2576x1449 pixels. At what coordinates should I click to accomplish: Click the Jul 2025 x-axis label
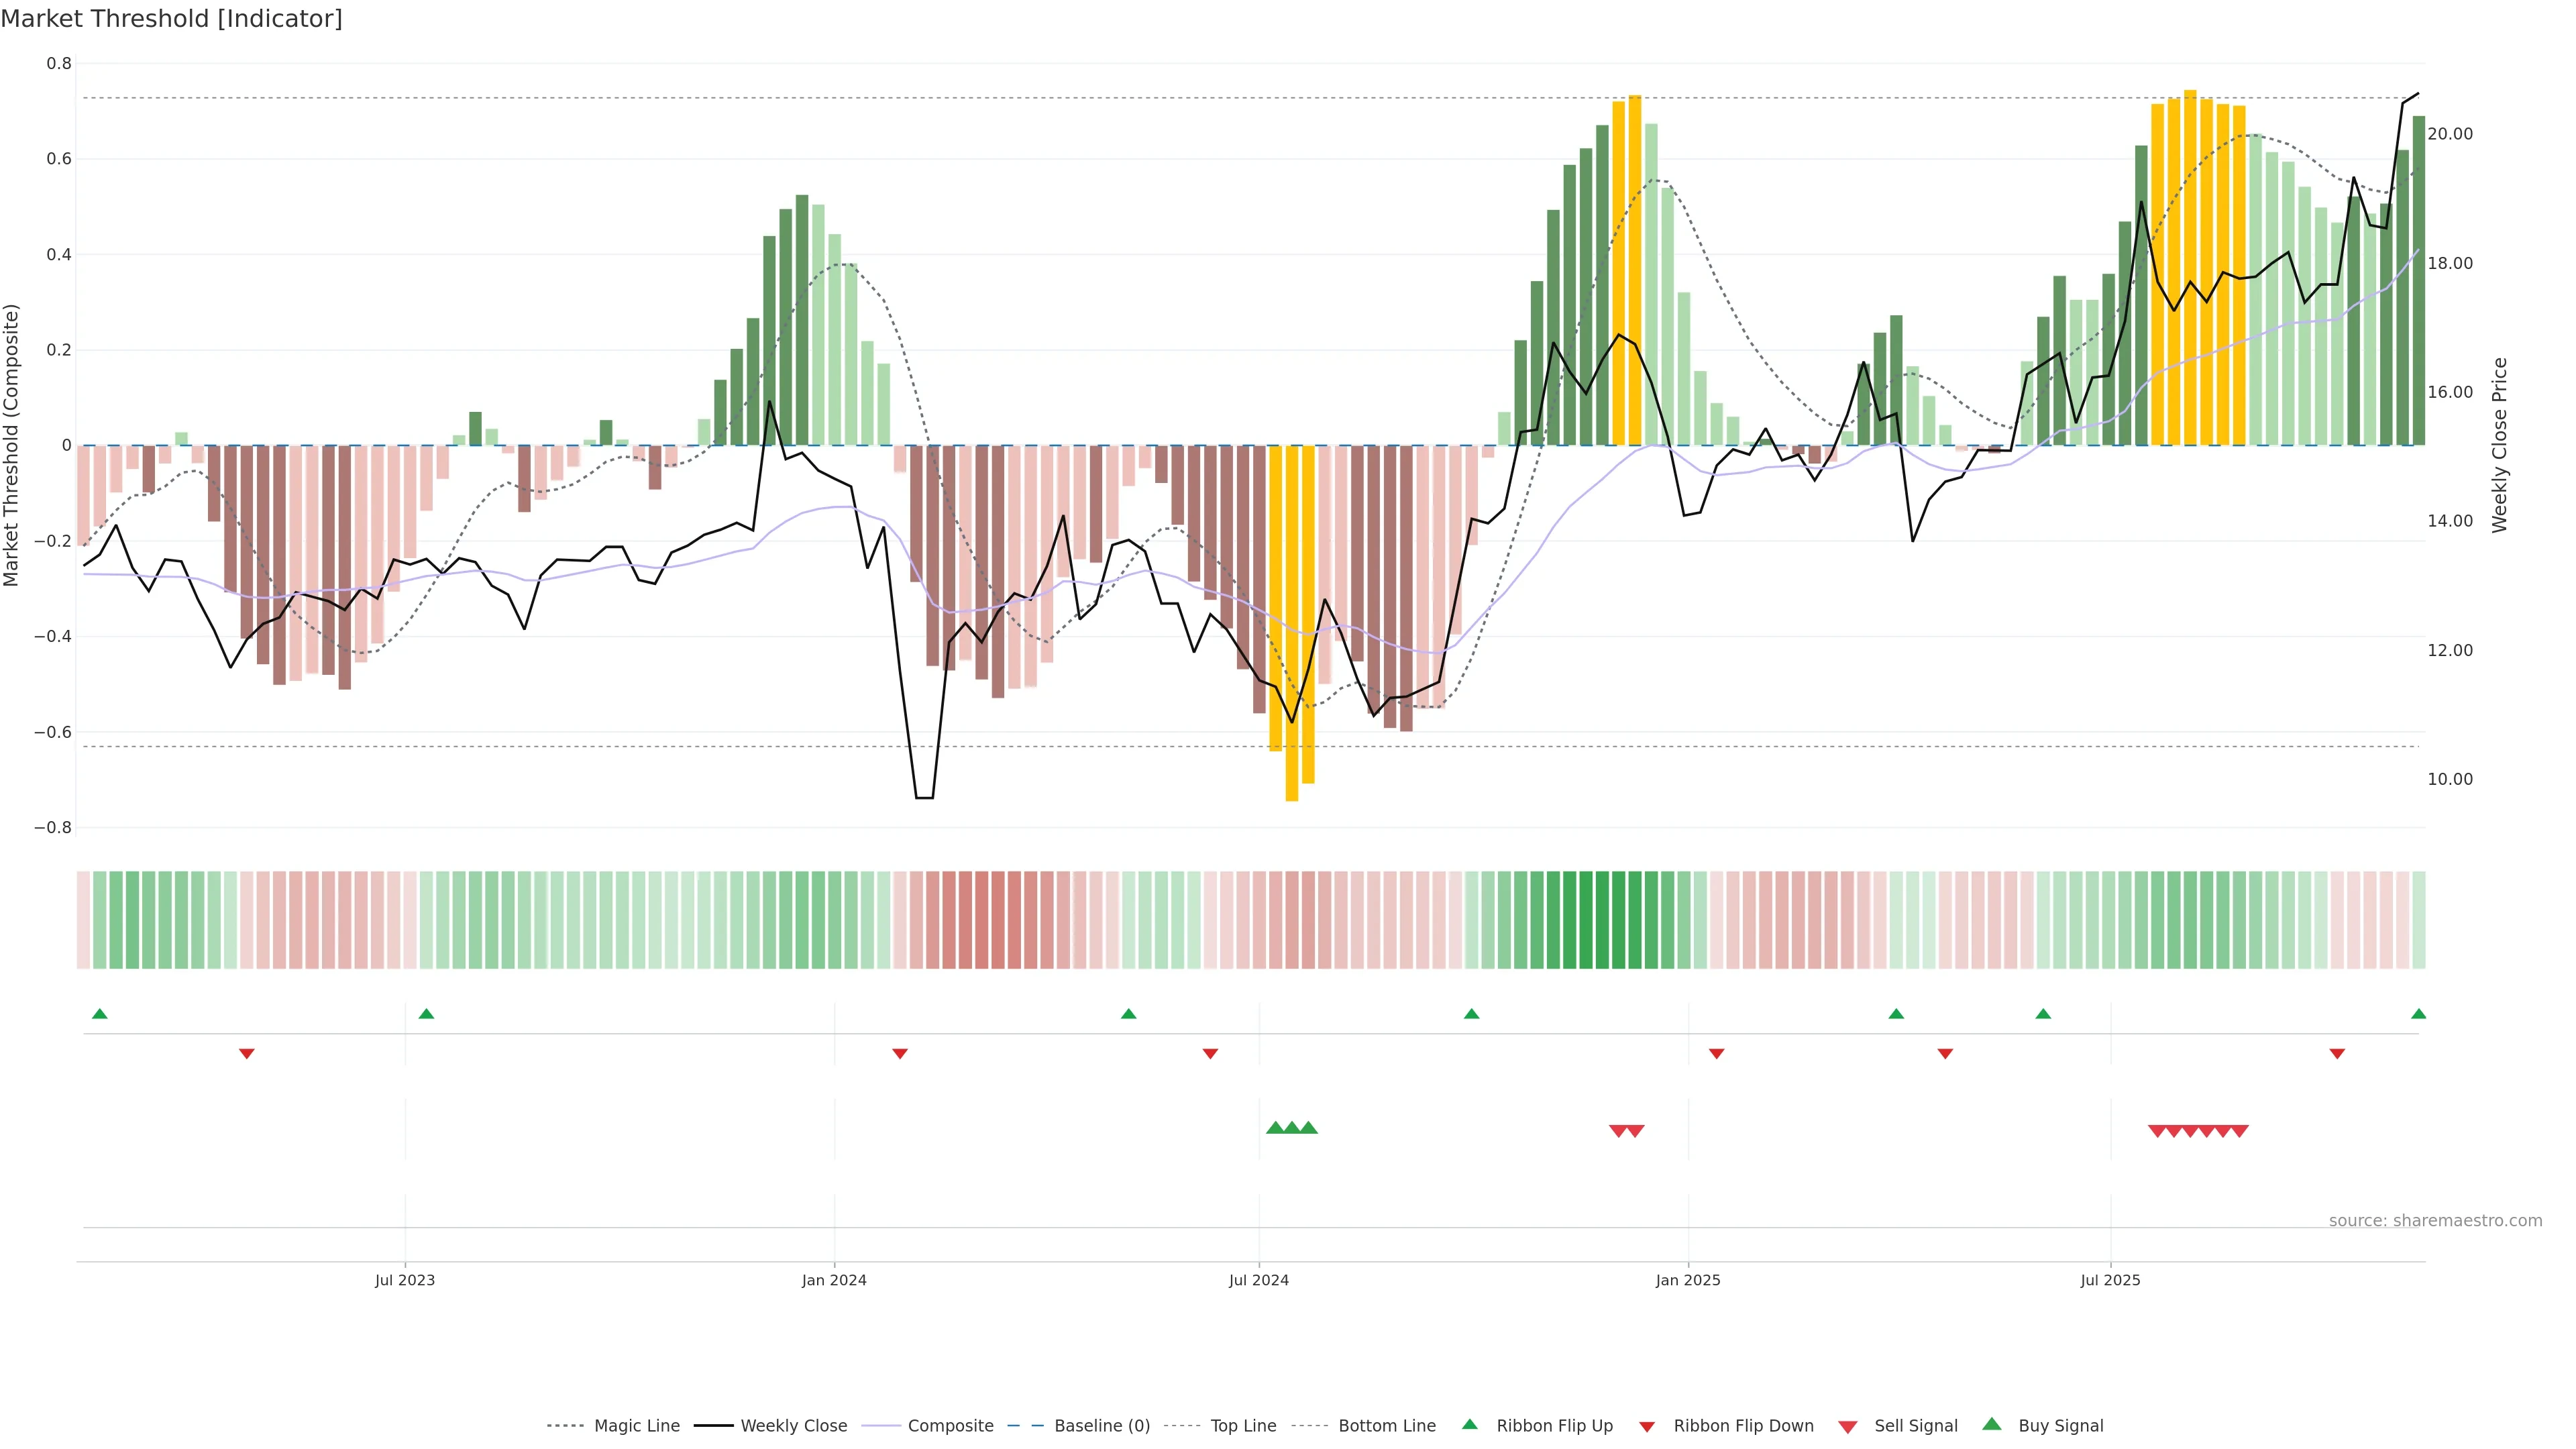[x=2110, y=1280]
